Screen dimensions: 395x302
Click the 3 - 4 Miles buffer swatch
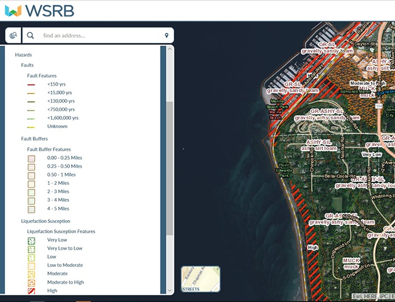32,201
